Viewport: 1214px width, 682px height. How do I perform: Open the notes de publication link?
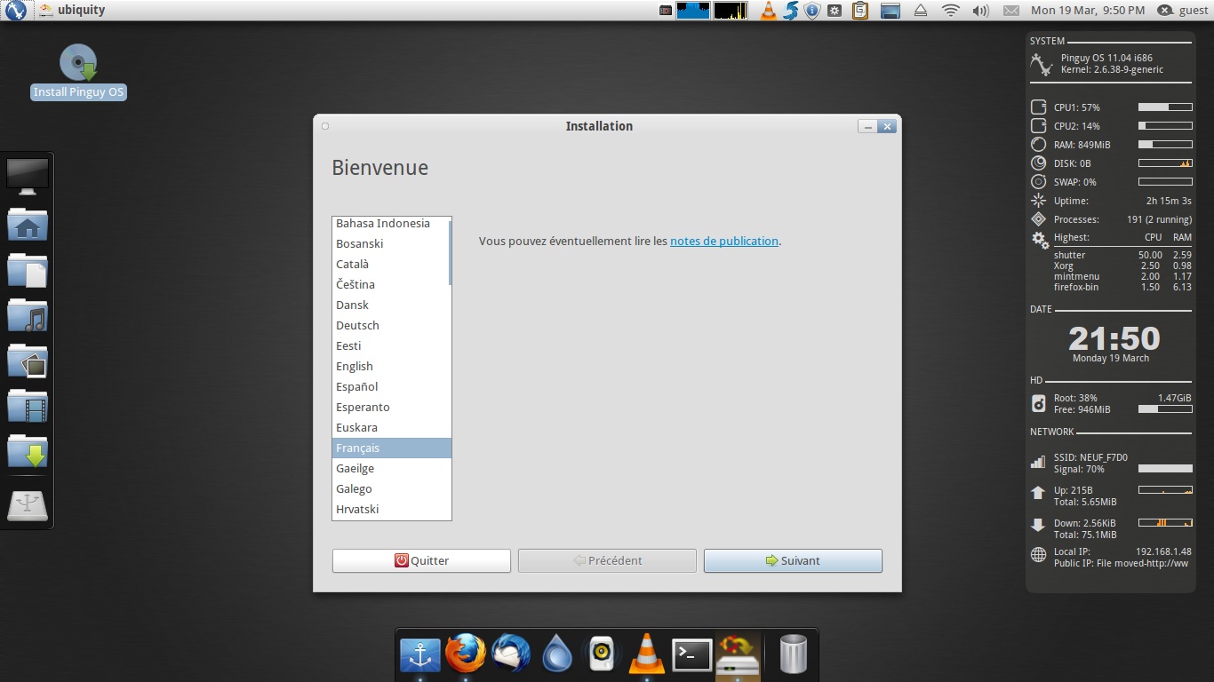pyautogui.click(x=724, y=241)
